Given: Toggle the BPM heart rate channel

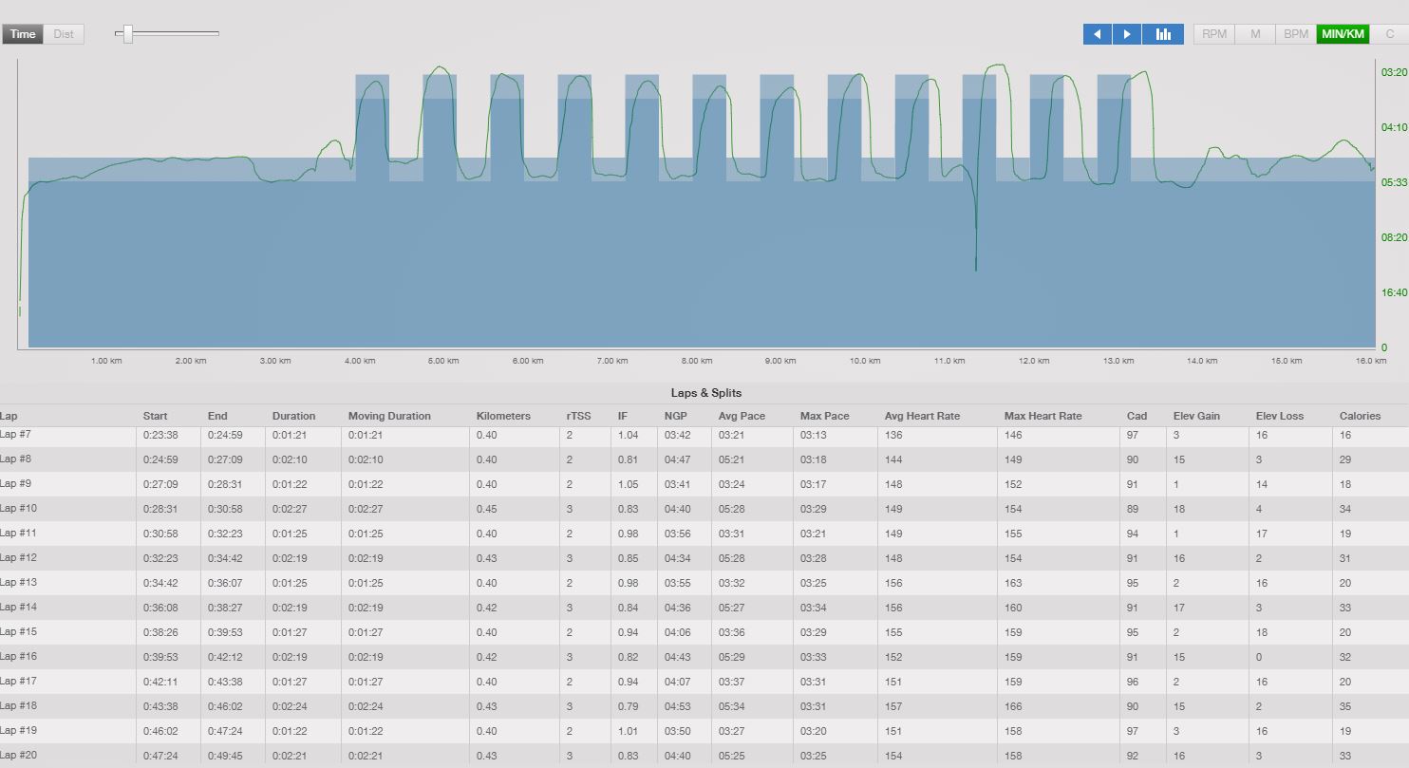Looking at the screenshot, I should (1296, 34).
